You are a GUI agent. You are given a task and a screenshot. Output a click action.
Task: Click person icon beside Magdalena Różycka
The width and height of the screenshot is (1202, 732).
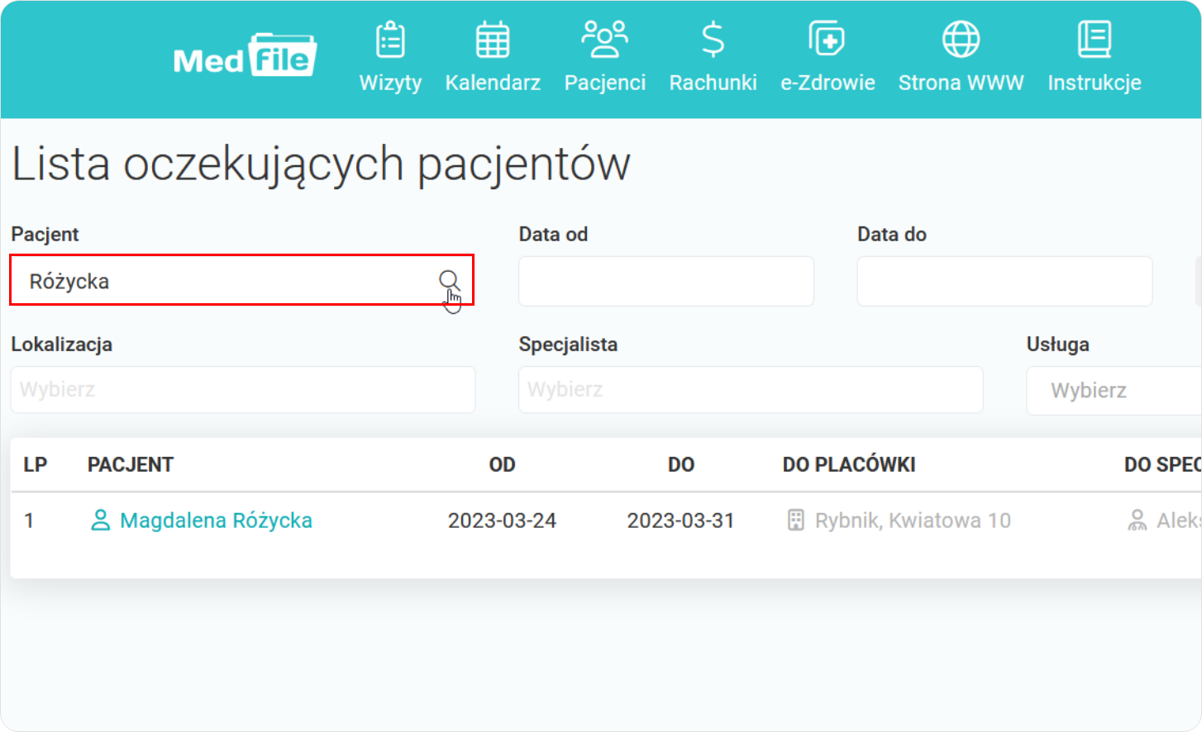coord(100,520)
